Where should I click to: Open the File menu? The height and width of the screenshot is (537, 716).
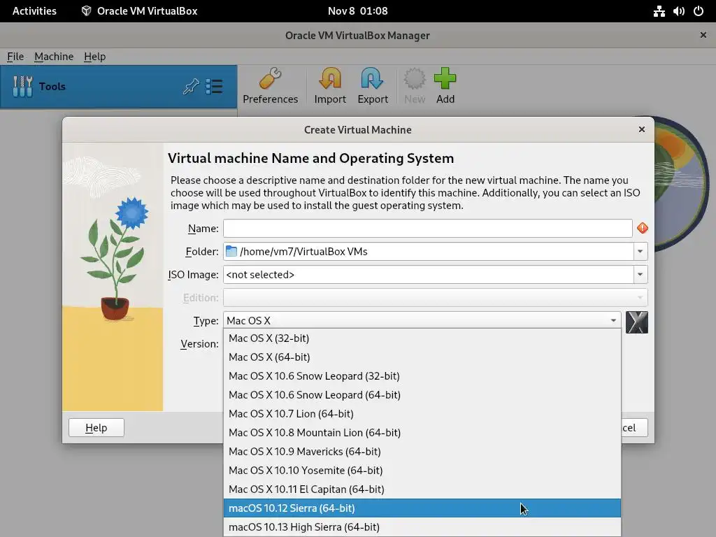tap(15, 57)
